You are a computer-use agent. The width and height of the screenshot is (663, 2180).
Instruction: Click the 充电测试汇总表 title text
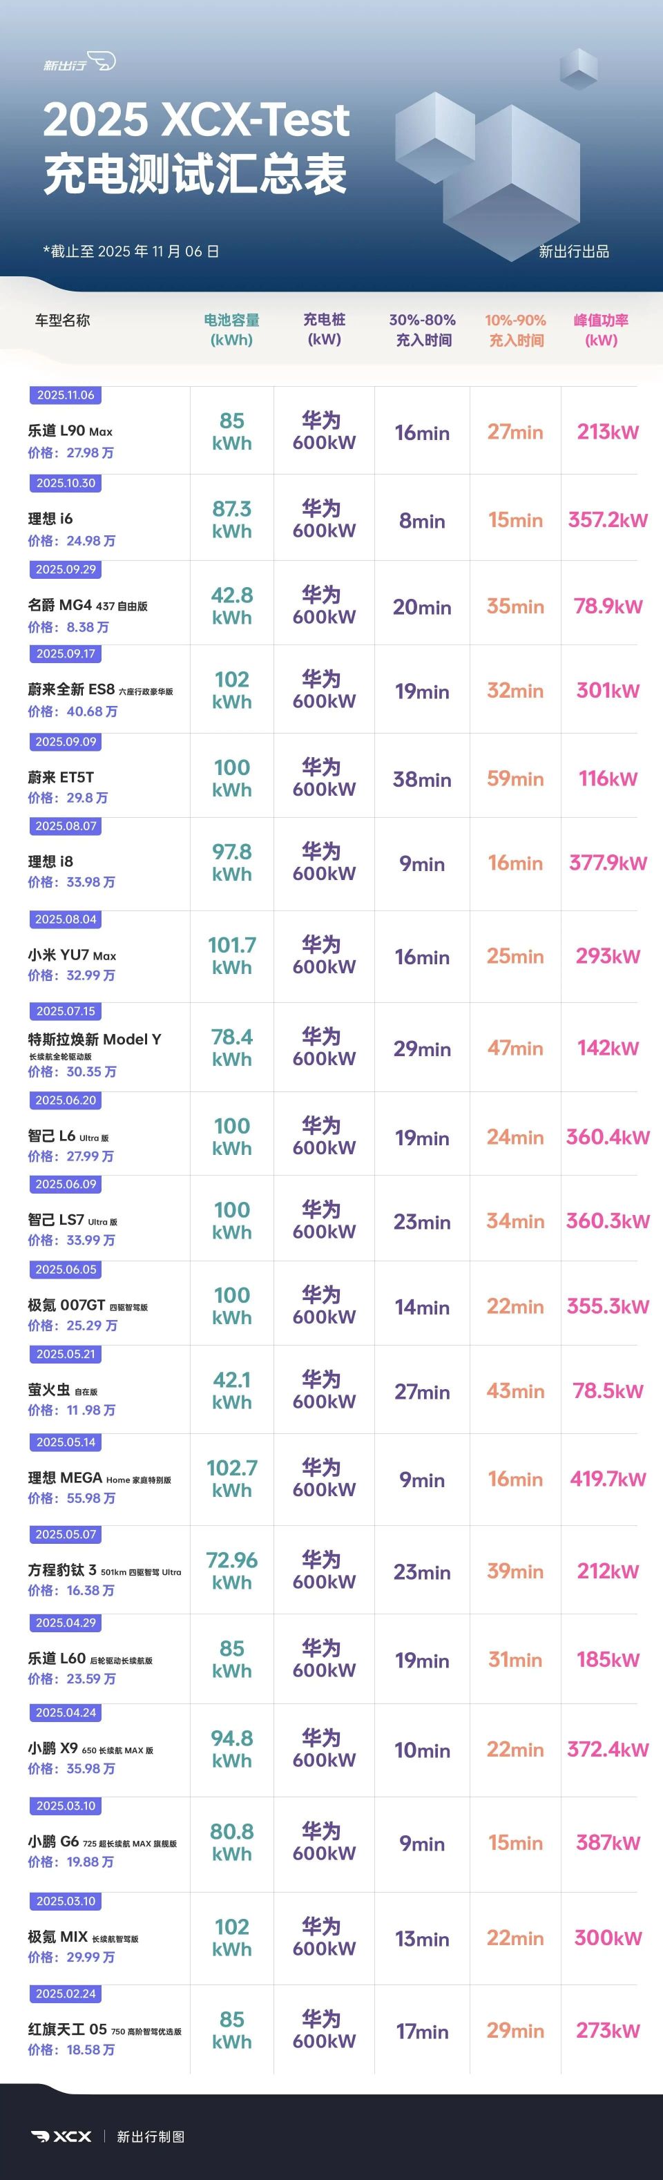pyautogui.click(x=195, y=173)
